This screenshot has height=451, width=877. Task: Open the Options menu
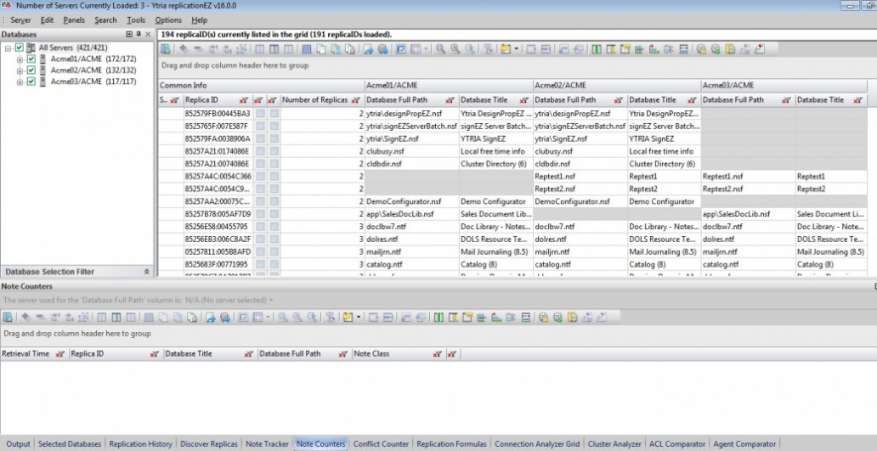(x=168, y=20)
